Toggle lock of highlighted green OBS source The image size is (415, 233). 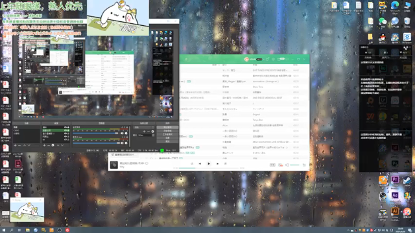tap(68, 131)
